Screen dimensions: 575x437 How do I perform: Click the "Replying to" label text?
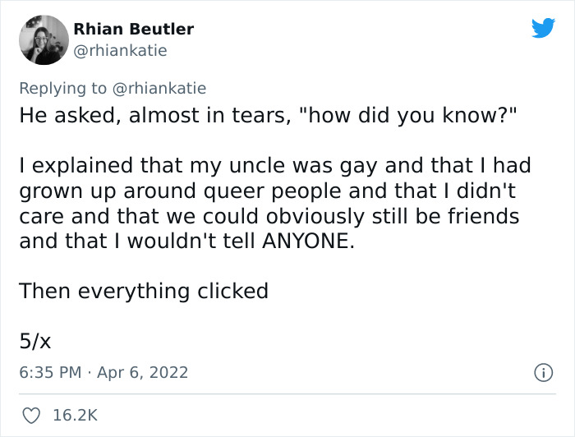click(x=63, y=88)
